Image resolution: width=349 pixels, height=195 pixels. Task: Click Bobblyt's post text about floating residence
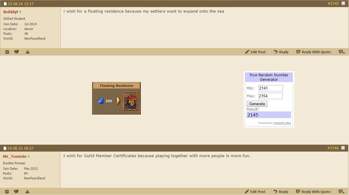point(143,11)
